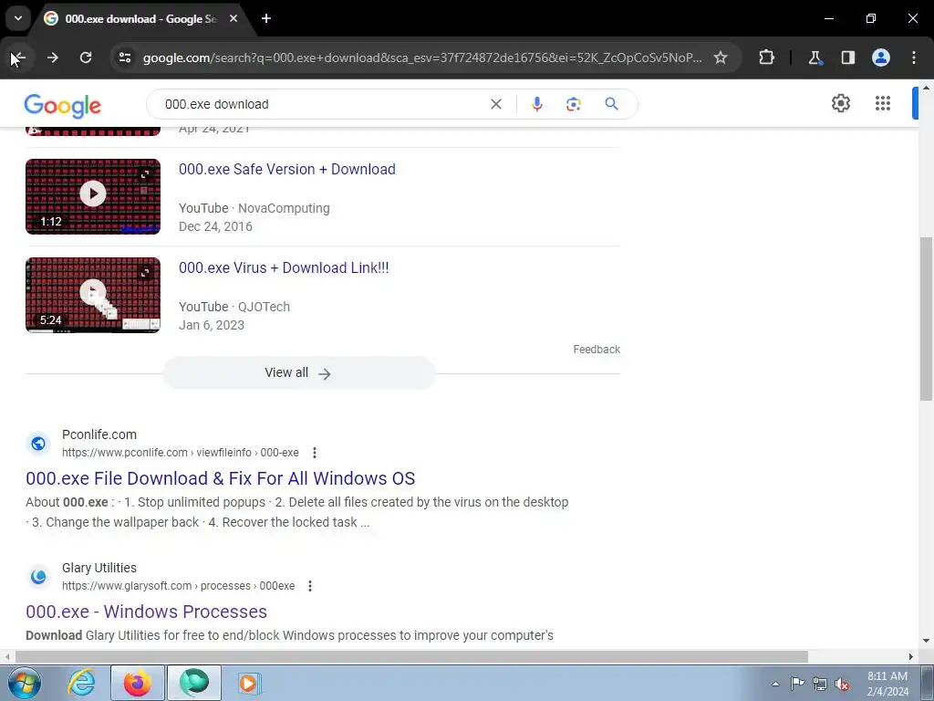The height and width of the screenshot is (701, 934).
Task: Open Chrome three-dot menu
Action: point(914,58)
